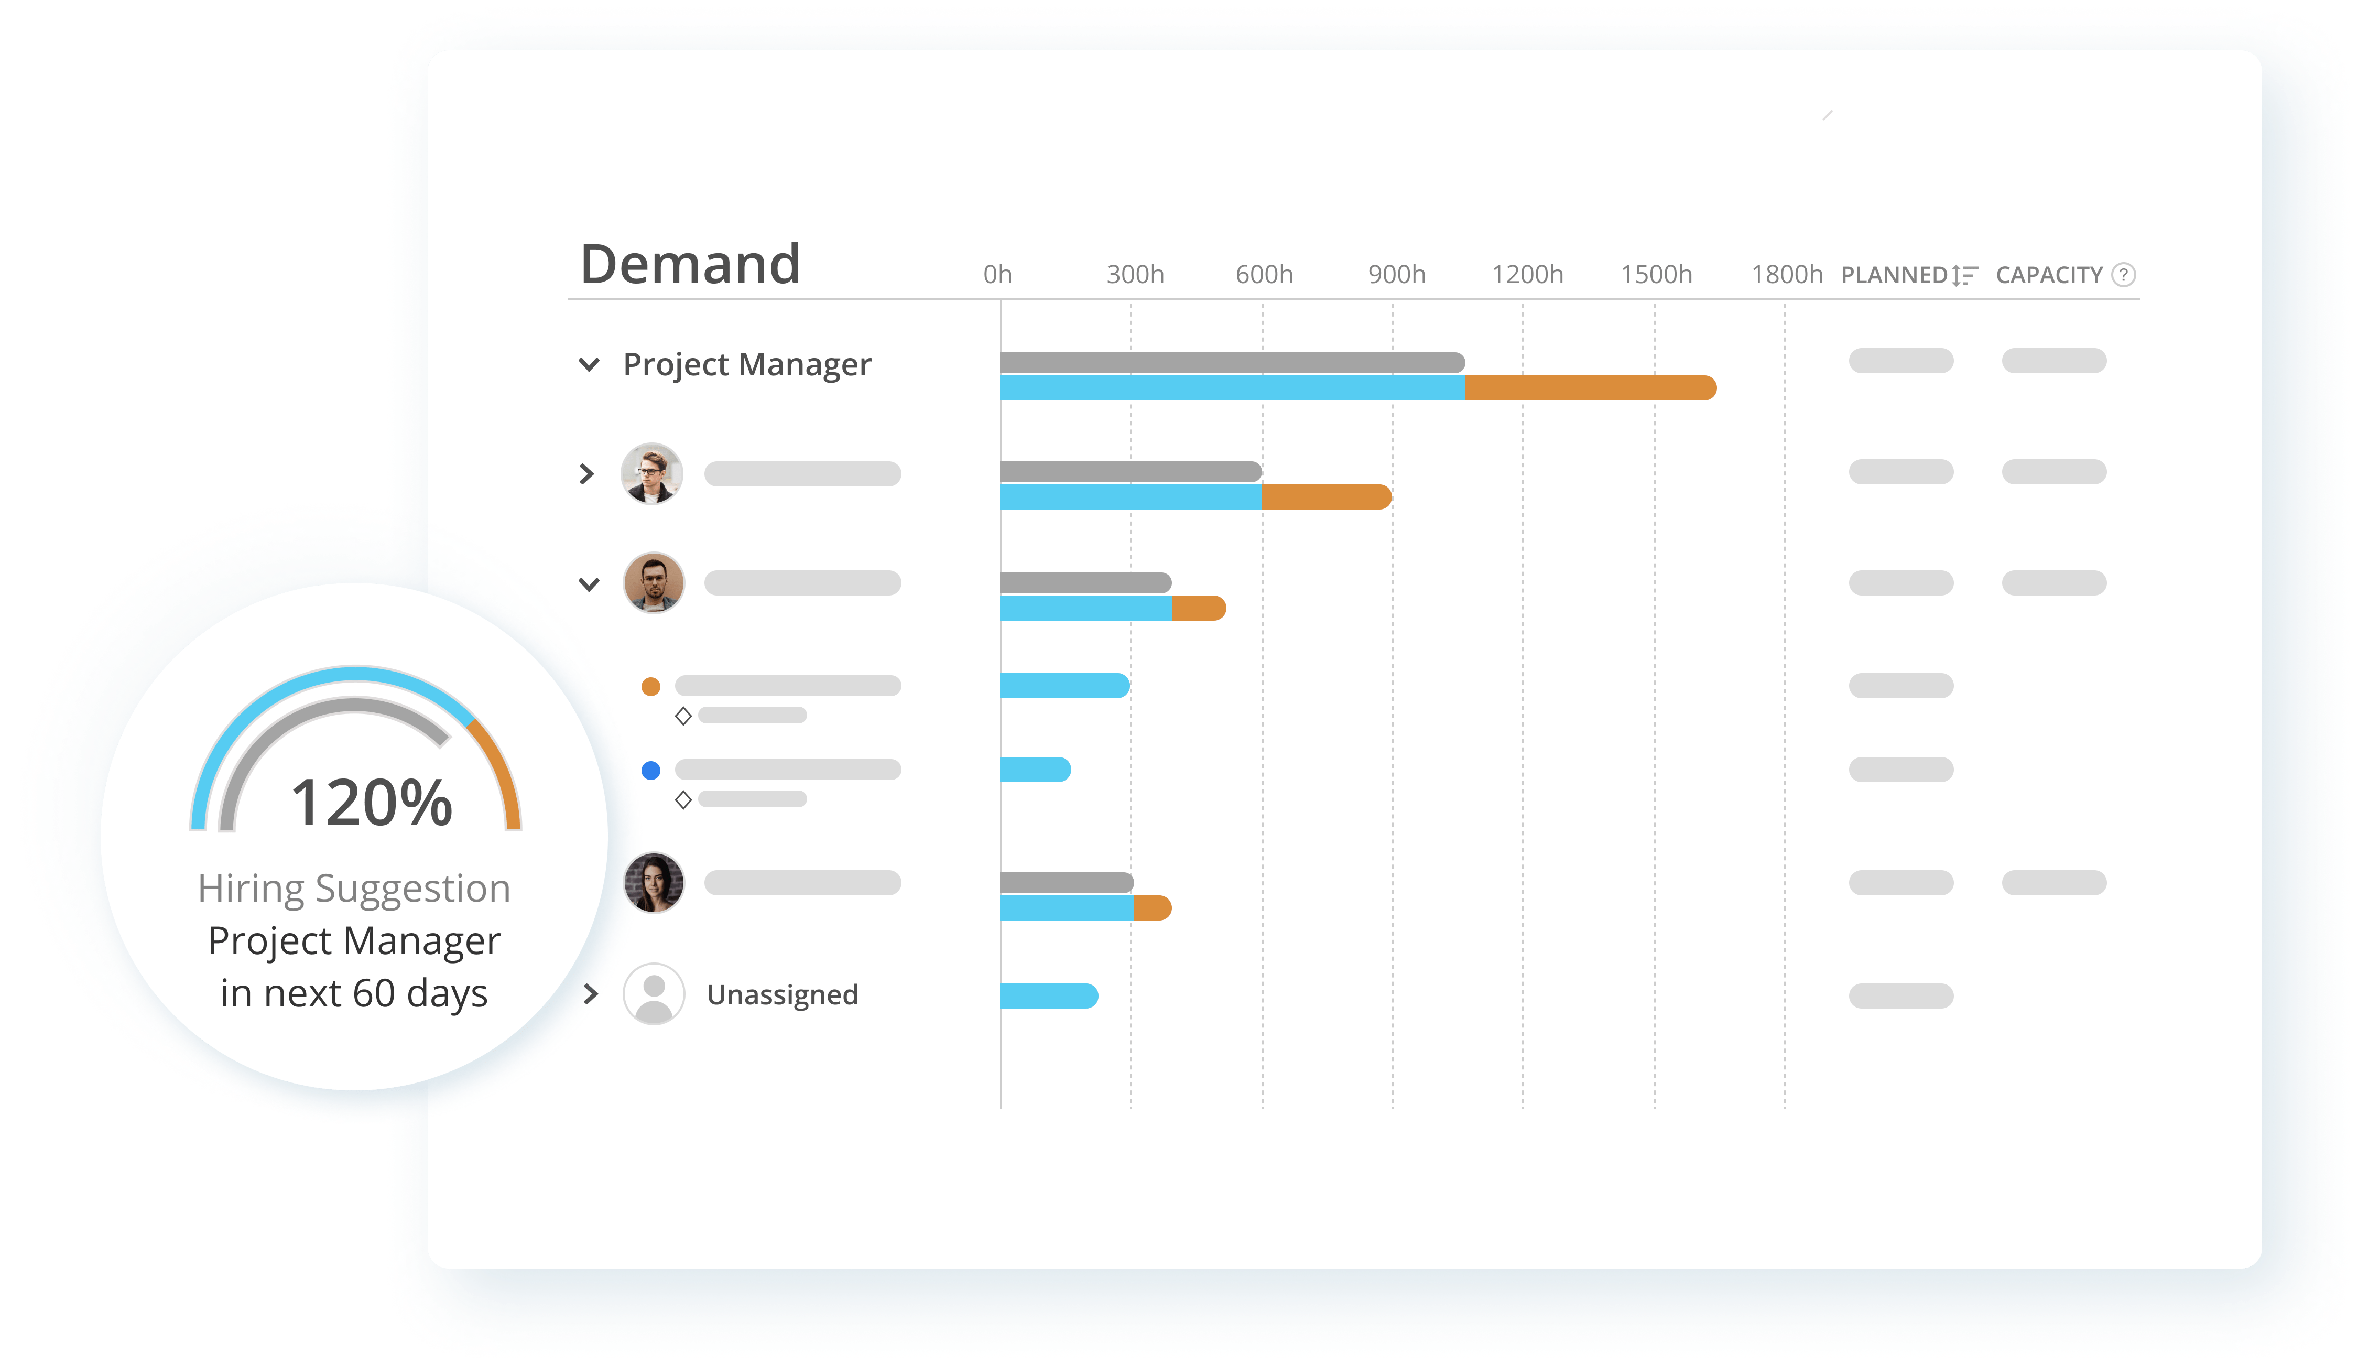
Task: Click the female team member's avatar
Action: [x=654, y=883]
